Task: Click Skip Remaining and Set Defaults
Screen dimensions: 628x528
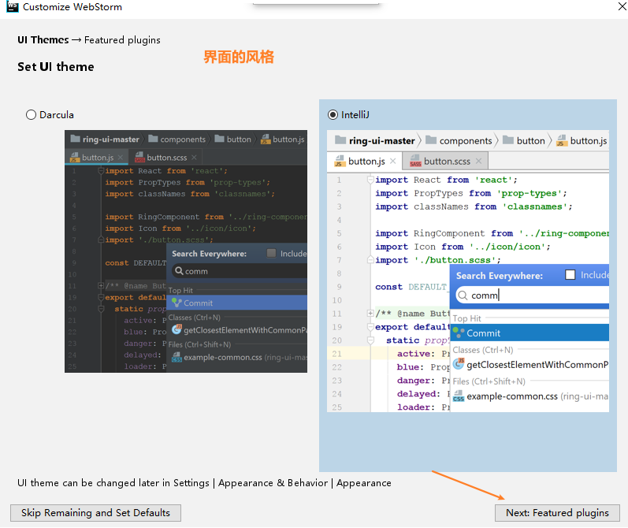Action: pos(95,513)
